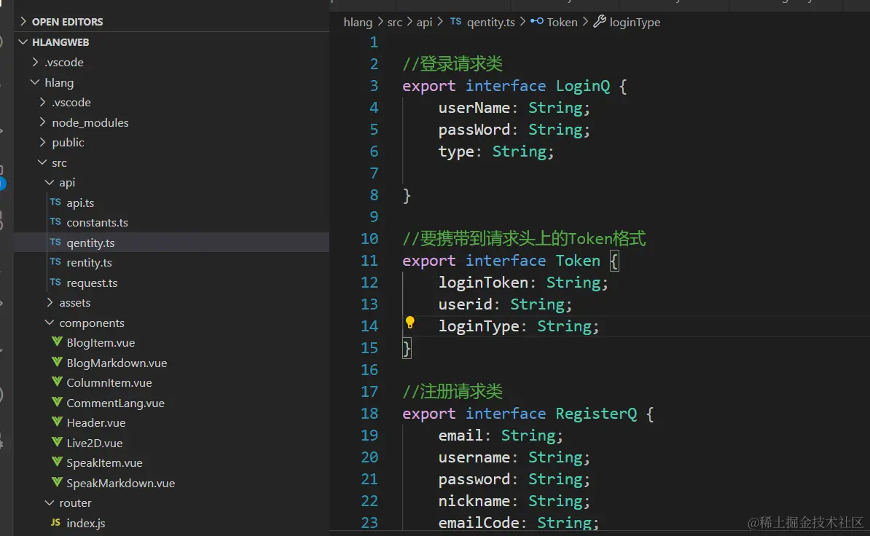Select qentity.ts in the file tree
The image size is (870, 536).
[90, 243]
